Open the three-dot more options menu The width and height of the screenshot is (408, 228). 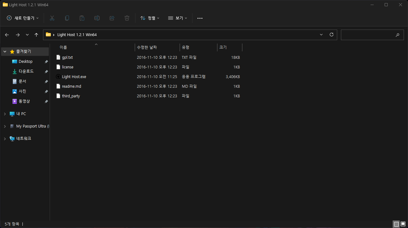tap(200, 18)
